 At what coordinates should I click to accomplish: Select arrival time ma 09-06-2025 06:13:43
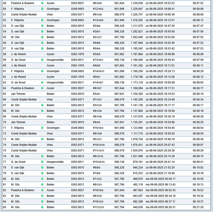click(161, 185)
